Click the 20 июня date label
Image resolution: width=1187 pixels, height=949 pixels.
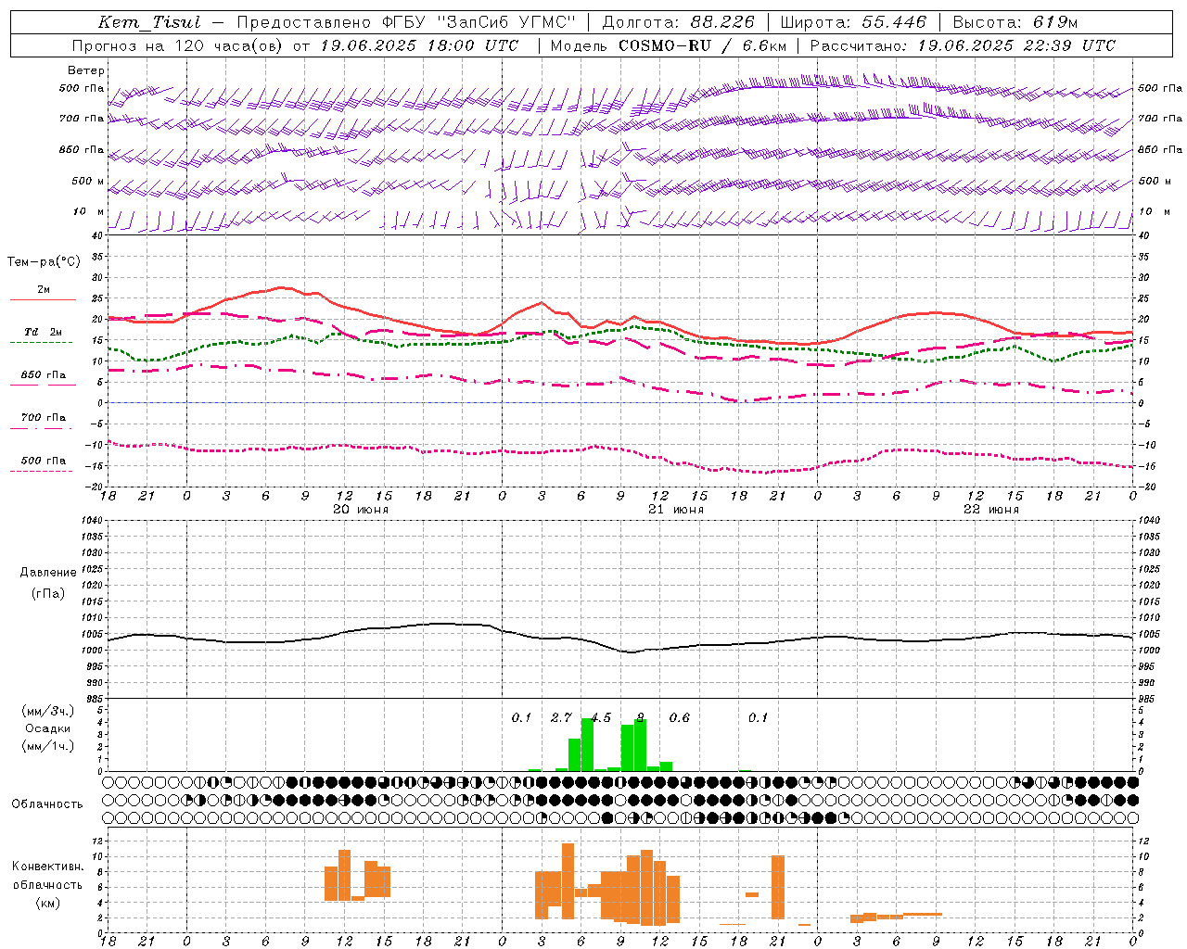[x=361, y=509]
